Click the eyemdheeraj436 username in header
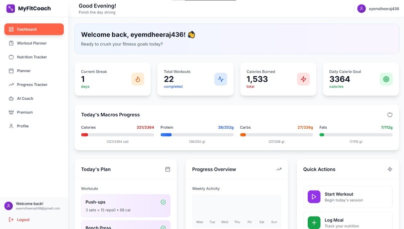Screen dimensions: 404x229 (384, 9)
